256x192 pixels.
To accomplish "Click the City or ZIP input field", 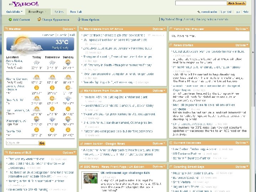I will click(22, 143).
